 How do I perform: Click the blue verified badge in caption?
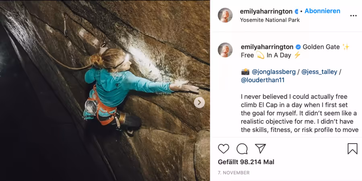coord(298,47)
